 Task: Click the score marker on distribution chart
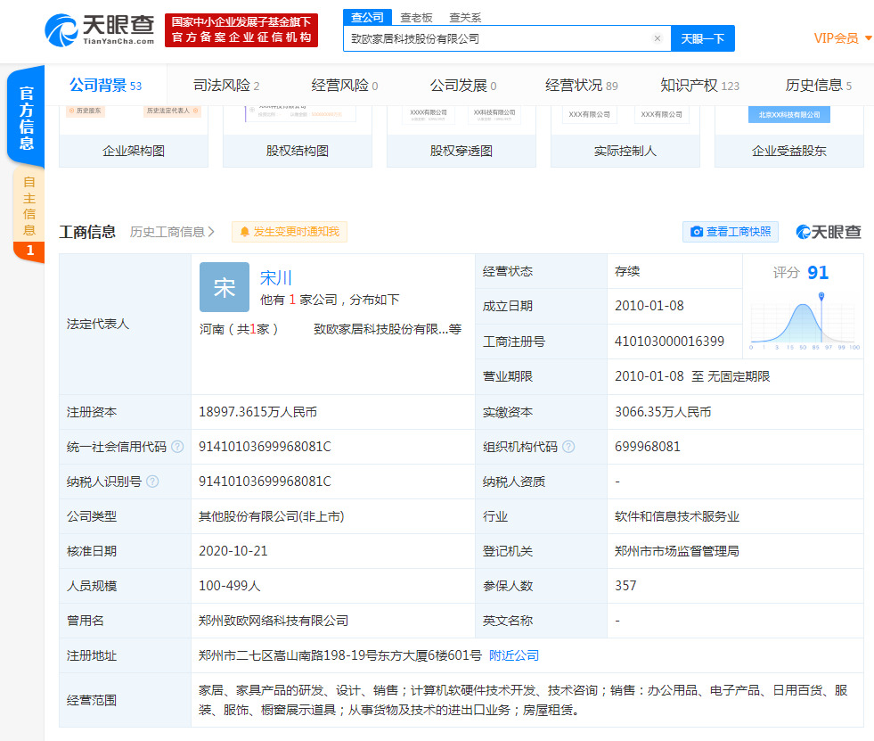821,296
